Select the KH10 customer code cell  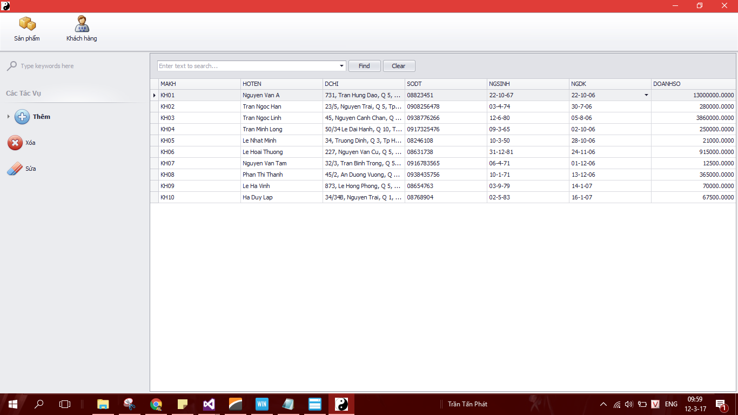(x=199, y=197)
